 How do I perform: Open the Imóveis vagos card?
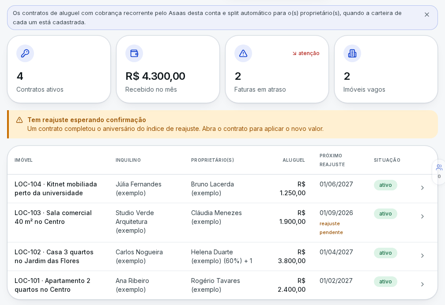click(386, 69)
